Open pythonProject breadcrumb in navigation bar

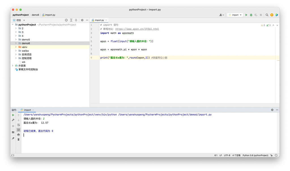[x=20, y=15]
